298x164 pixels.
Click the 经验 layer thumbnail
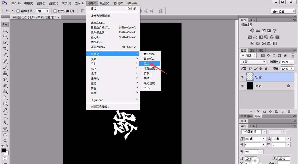pos(250,77)
